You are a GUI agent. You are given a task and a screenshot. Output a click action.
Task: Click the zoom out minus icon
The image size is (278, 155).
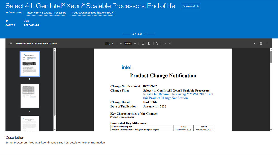pos(121,43)
